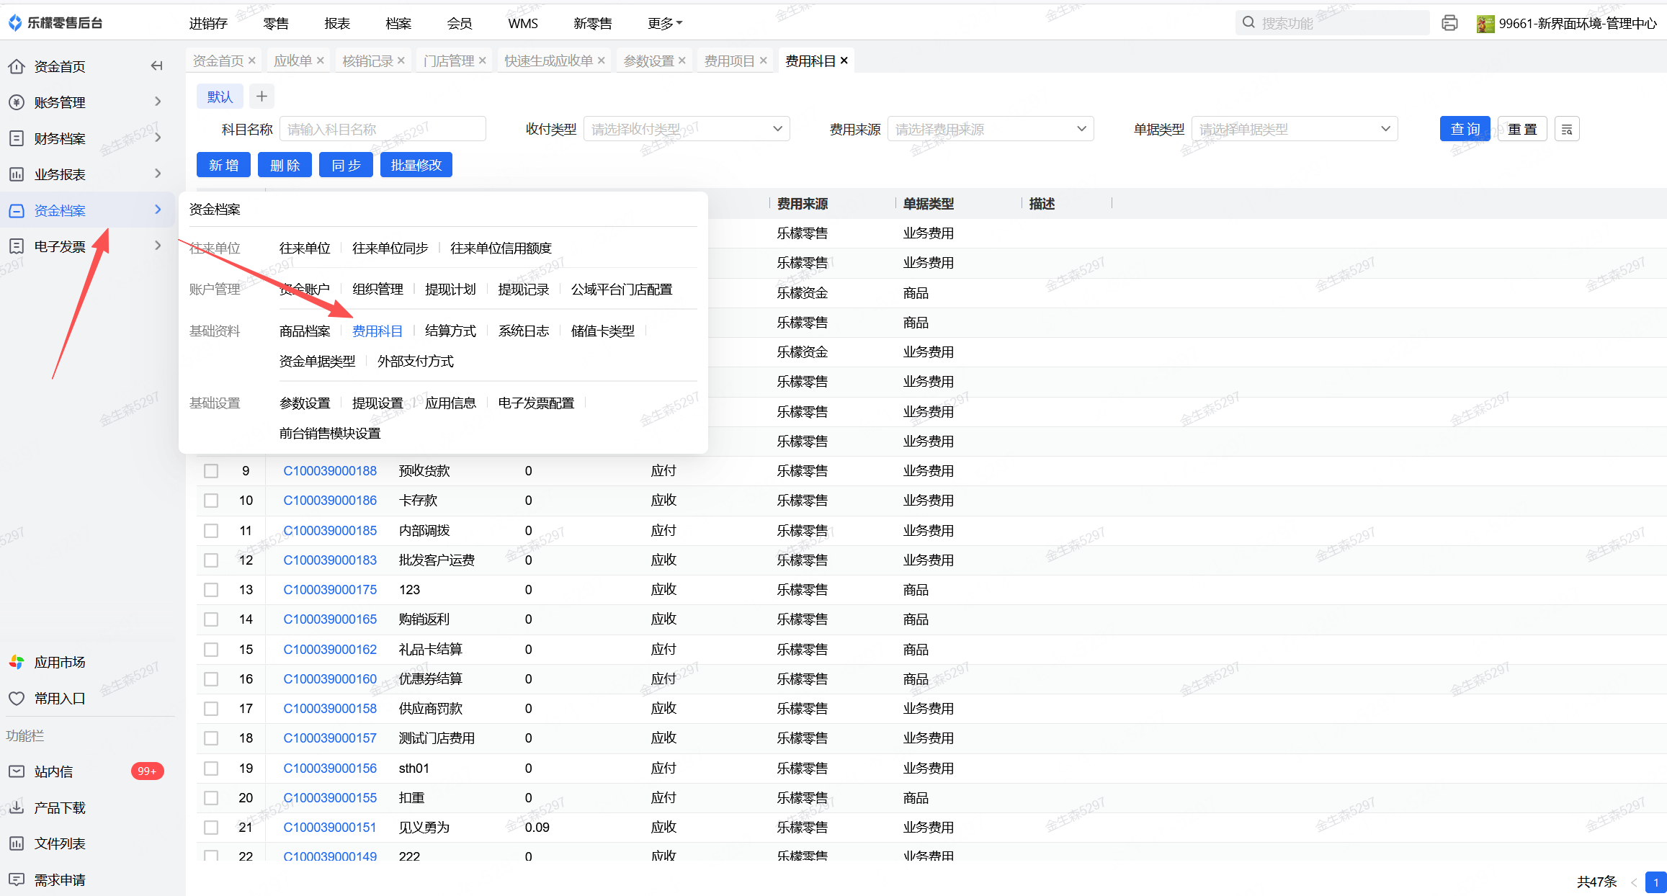
Task: Click the column settings icon beside 重置
Action: click(1566, 130)
